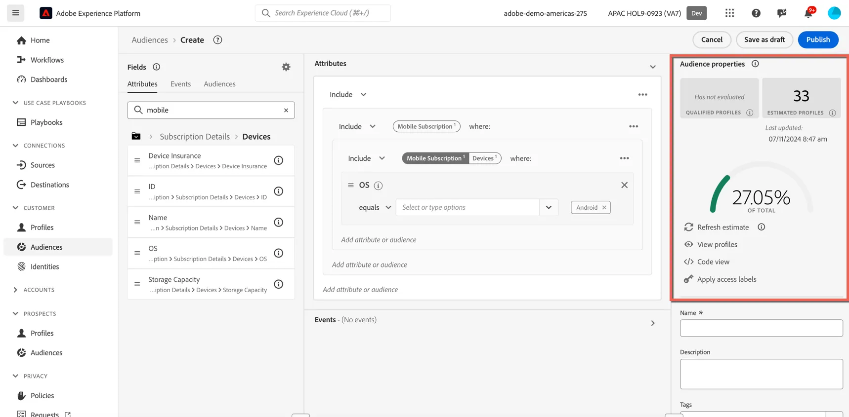Clear the mobile search text
The height and width of the screenshot is (417, 849).
click(286, 110)
